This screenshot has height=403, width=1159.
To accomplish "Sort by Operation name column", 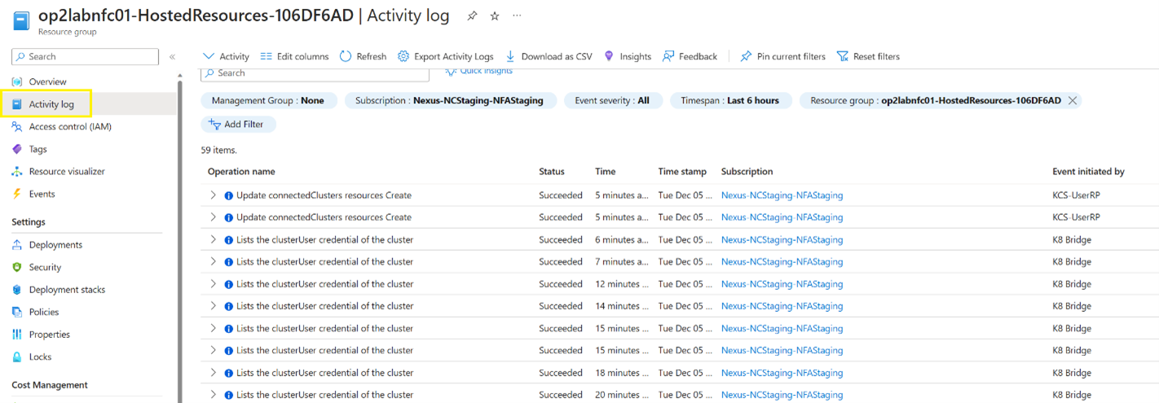I will pyautogui.click(x=241, y=172).
